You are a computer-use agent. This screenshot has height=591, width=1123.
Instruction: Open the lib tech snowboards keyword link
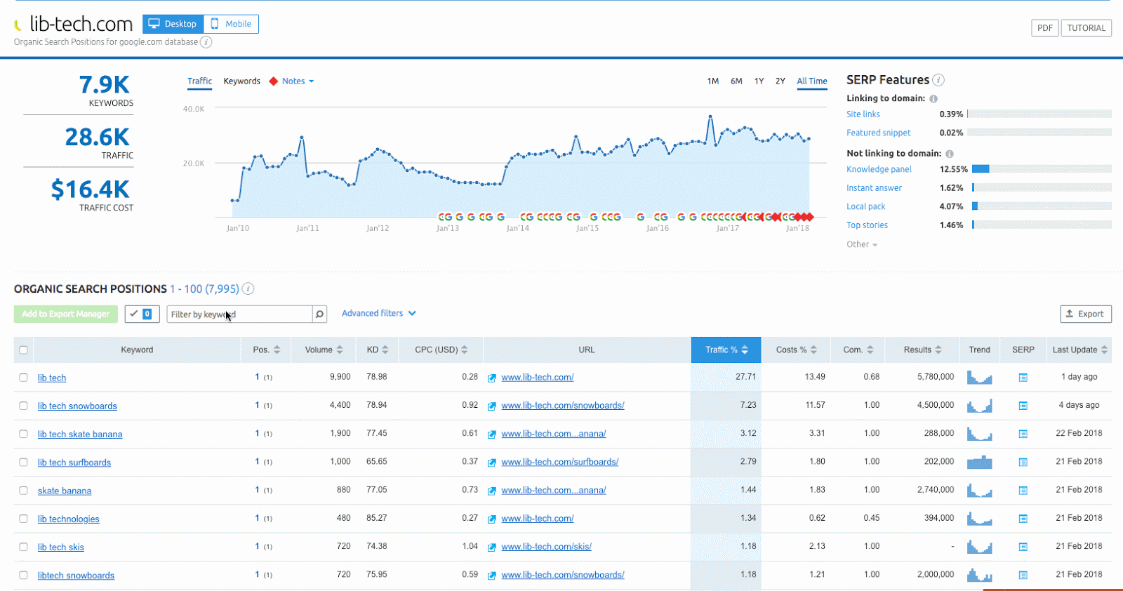click(77, 406)
